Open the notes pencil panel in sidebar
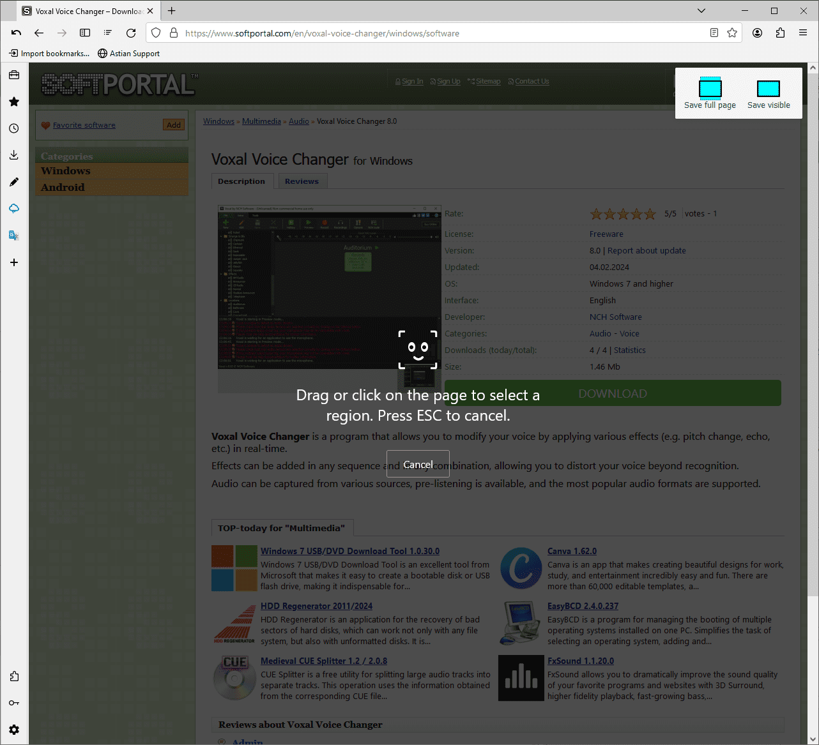The height and width of the screenshot is (745, 819). pos(14,182)
